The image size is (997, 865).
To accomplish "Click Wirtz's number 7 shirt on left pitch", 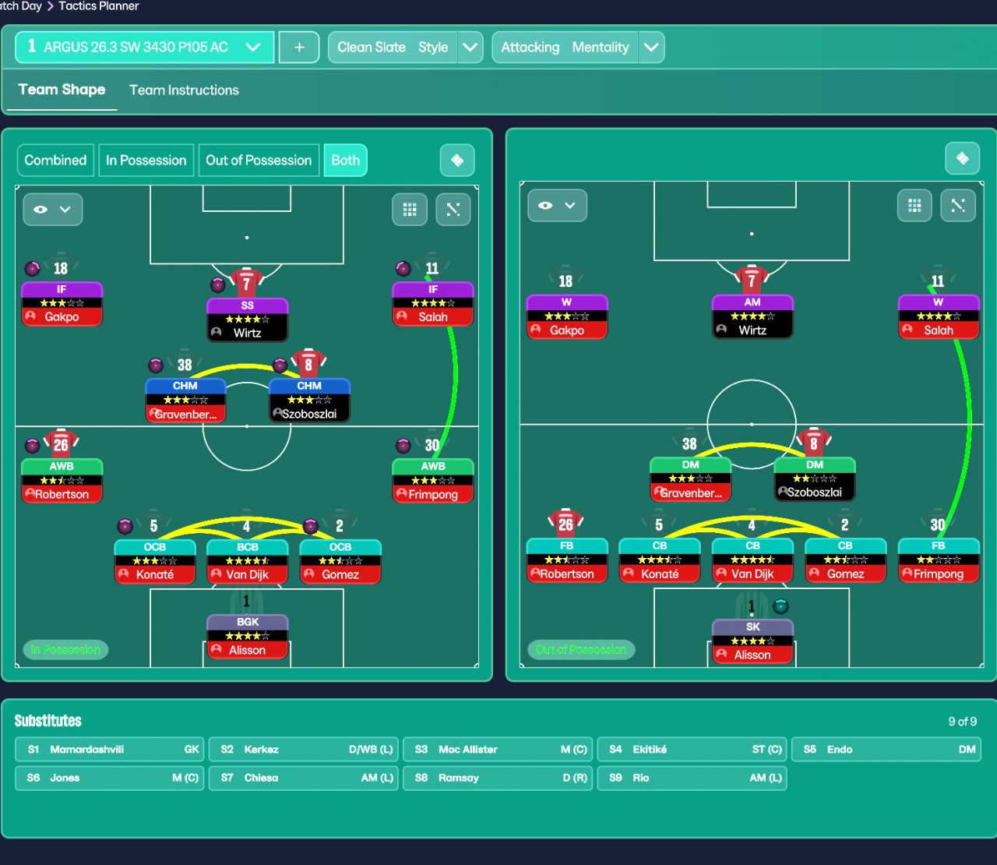I will (x=246, y=282).
